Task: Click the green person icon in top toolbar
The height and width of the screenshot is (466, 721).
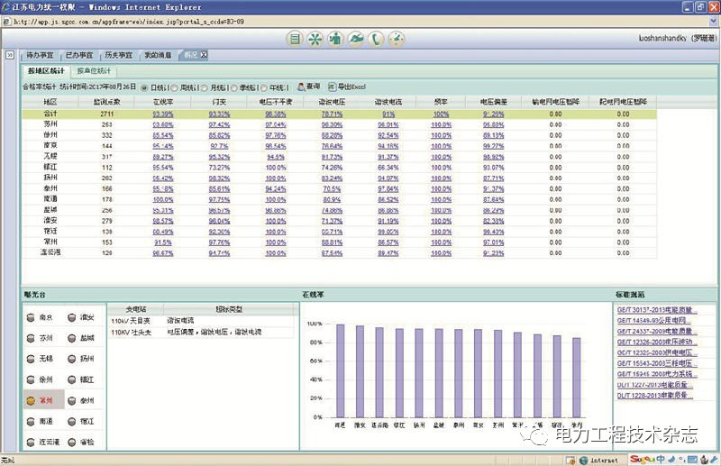Action: (x=335, y=39)
